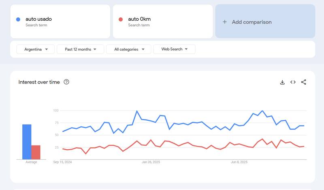The width and height of the screenshot is (324, 190).
Task: Click the blue dot beside auto usado
Action: tap(18, 19)
